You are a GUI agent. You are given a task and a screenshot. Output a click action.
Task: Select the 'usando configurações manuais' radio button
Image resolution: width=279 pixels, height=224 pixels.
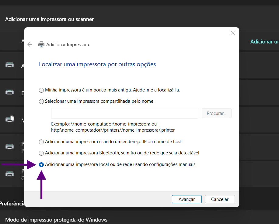pyautogui.click(x=41, y=165)
